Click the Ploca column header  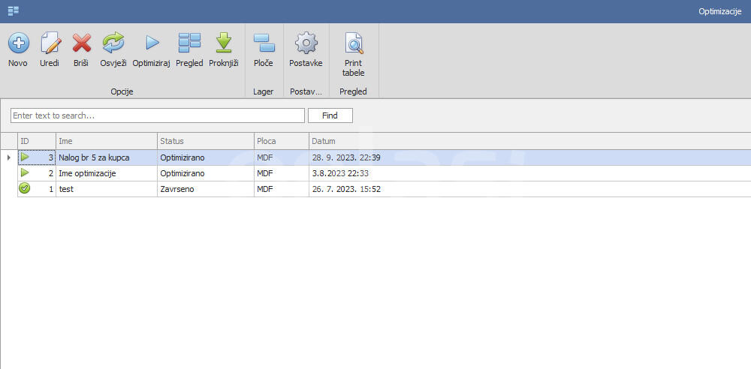click(281, 141)
